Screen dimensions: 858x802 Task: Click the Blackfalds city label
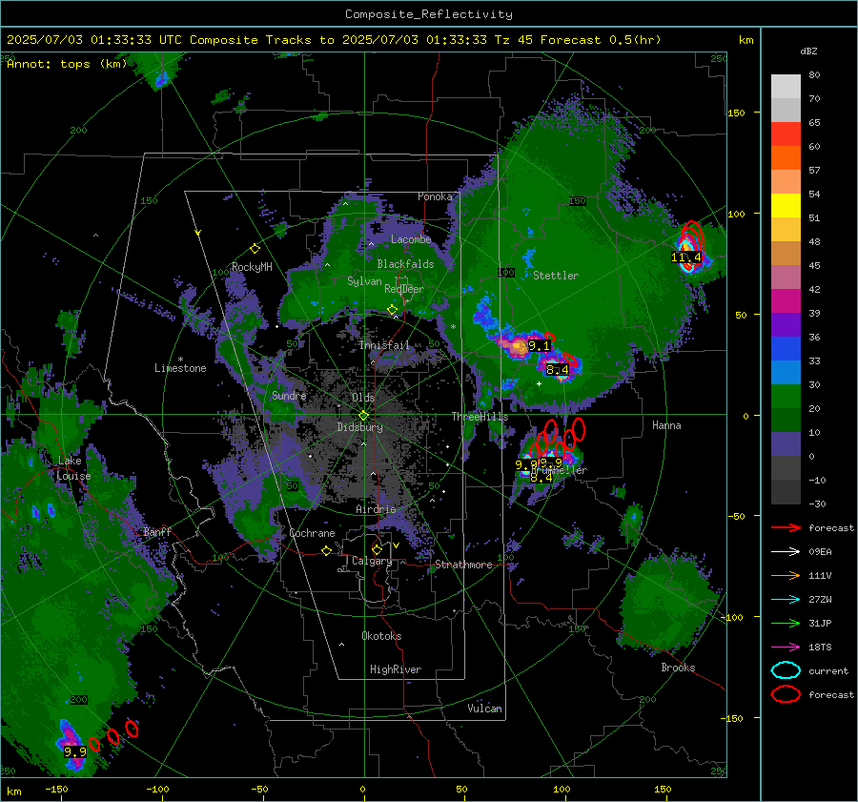(405, 264)
